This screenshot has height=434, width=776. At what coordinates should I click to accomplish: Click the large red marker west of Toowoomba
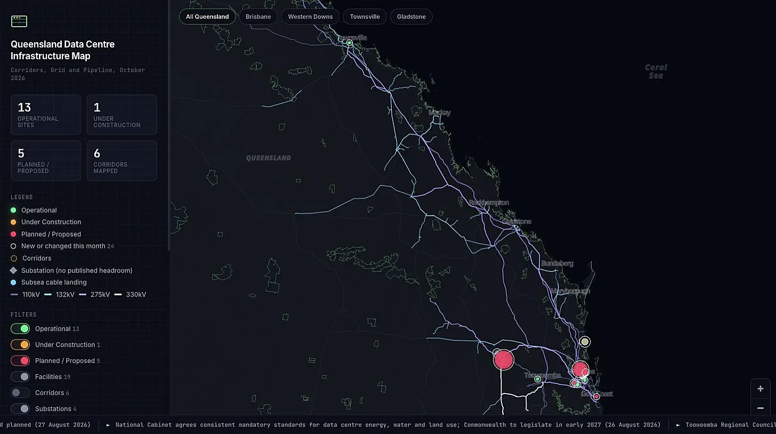pyautogui.click(x=503, y=360)
